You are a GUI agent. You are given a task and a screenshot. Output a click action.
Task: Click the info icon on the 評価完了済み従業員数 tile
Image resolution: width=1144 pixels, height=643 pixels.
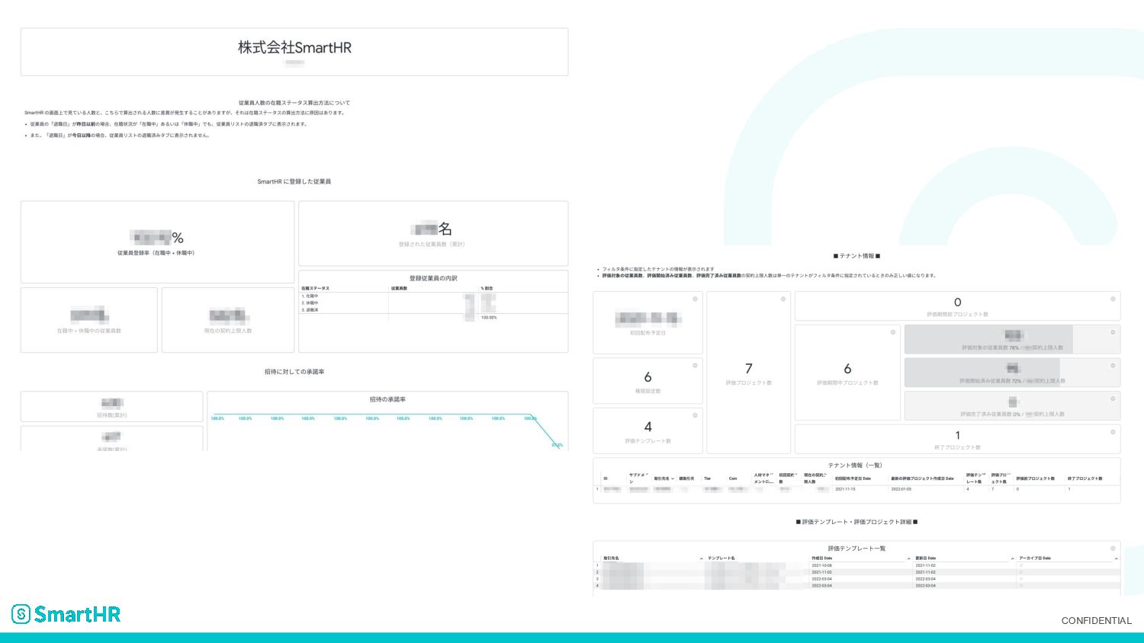pos(1113,398)
